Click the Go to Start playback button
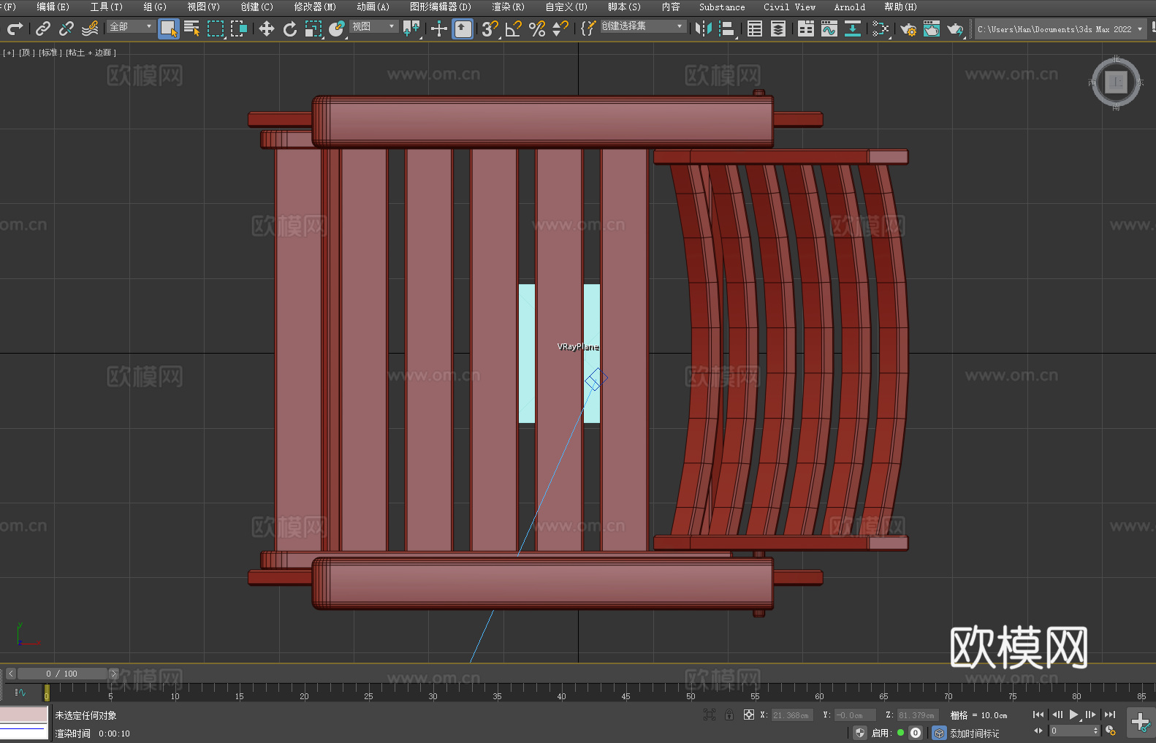This screenshot has height=743, width=1156. pos(1038,715)
